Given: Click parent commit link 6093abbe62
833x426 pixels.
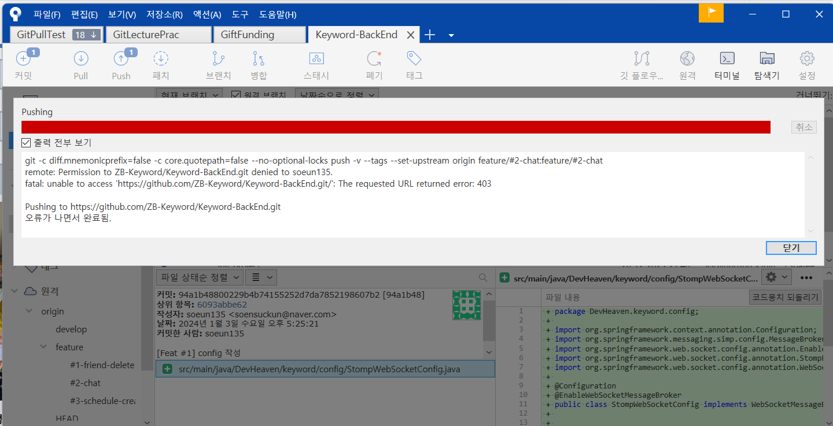Looking at the screenshot, I should click(222, 305).
